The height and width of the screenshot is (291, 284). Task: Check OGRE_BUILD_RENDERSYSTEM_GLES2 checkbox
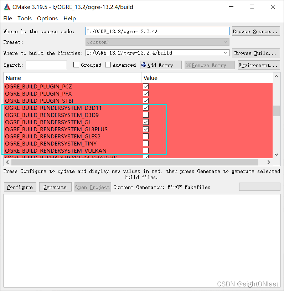click(146, 136)
